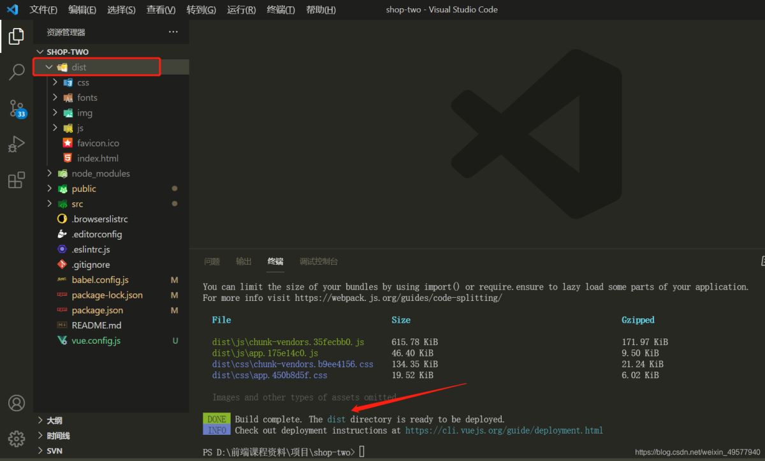This screenshot has width=765, height=461.
Task: Expand the node_modules folder
Action: (x=100, y=173)
